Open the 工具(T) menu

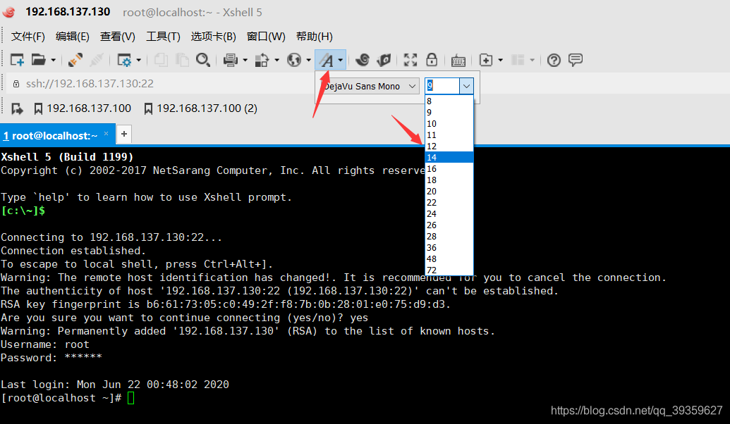coord(163,36)
